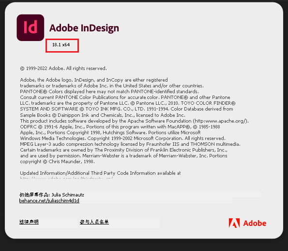This screenshot has height=251, width=288.
Task: Open the behance.net/juliaschim4d1d link
Action: click(x=49, y=201)
